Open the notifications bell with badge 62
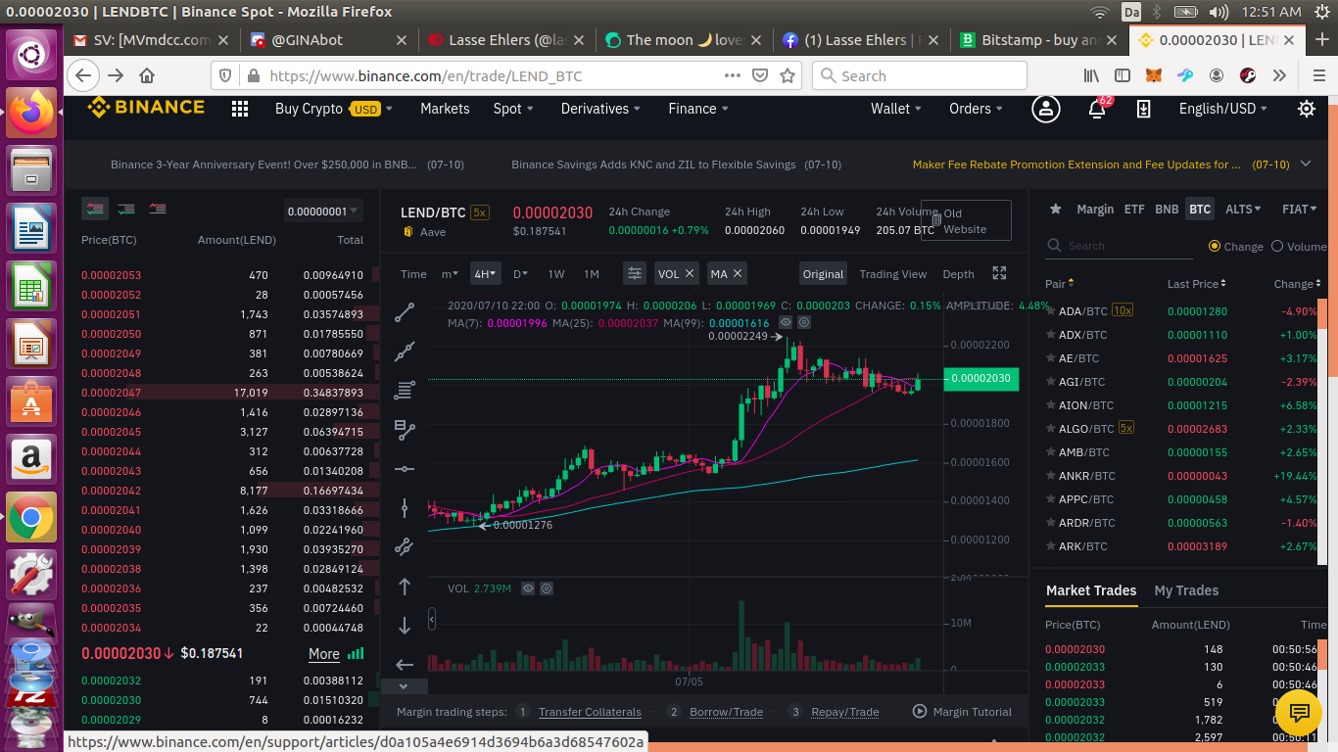Screen dimensions: 1338x752 tap(1098, 109)
